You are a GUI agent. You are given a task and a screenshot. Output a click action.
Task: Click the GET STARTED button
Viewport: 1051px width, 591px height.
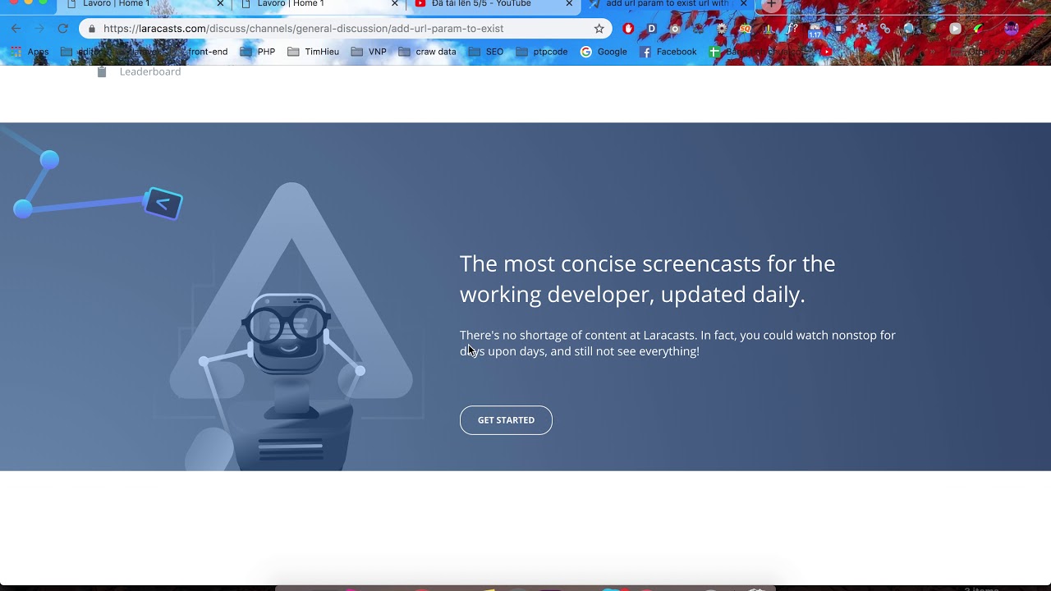506,420
